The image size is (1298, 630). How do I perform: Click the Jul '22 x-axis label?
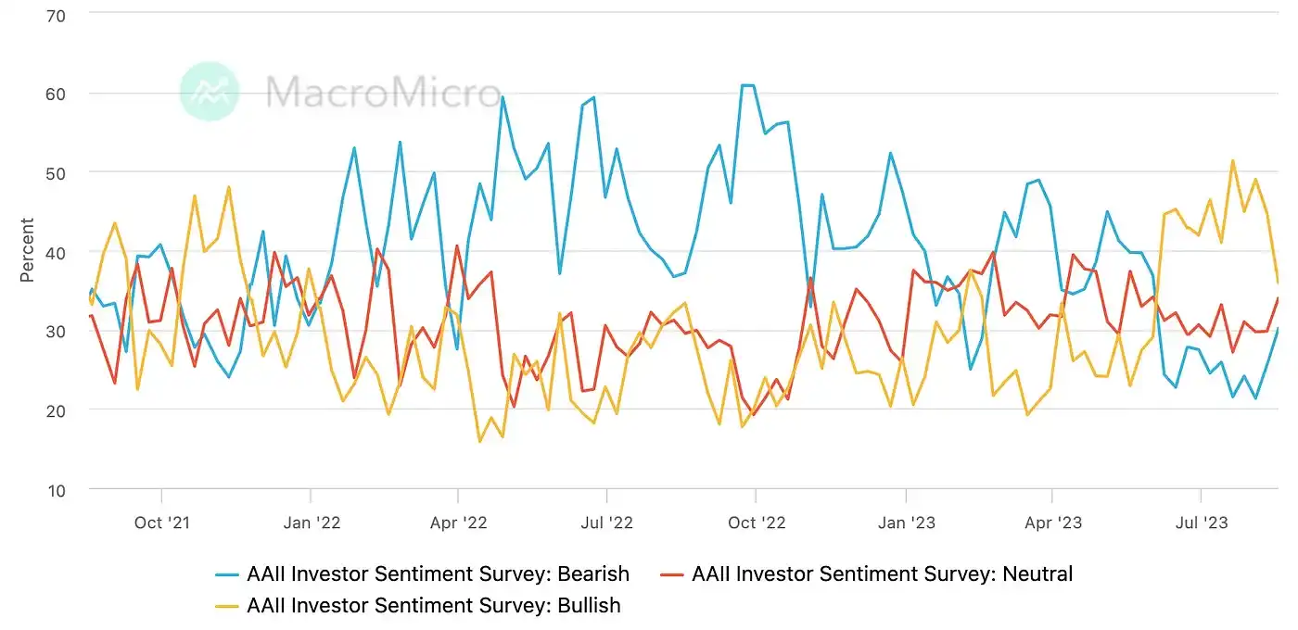(x=606, y=523)
